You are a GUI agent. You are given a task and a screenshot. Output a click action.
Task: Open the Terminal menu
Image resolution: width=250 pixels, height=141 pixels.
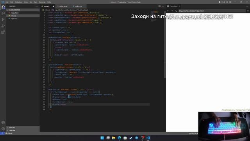coord(42,2)
